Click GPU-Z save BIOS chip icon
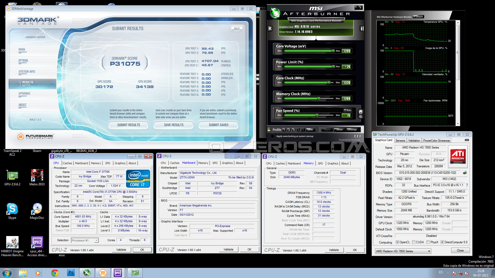This screenshot has height=278, width=495. 465,173
